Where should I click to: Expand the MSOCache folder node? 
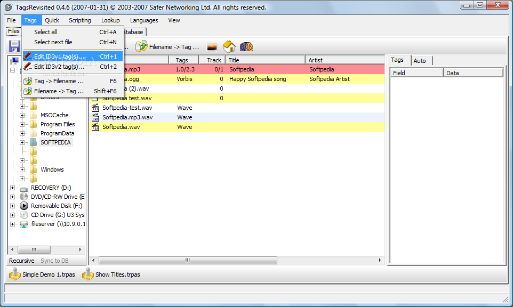pyautogui.click(x=22, y=115)
